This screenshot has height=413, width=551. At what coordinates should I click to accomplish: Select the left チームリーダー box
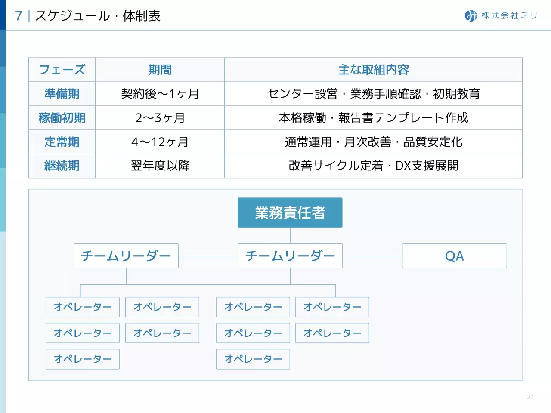(x=126, y=256)
